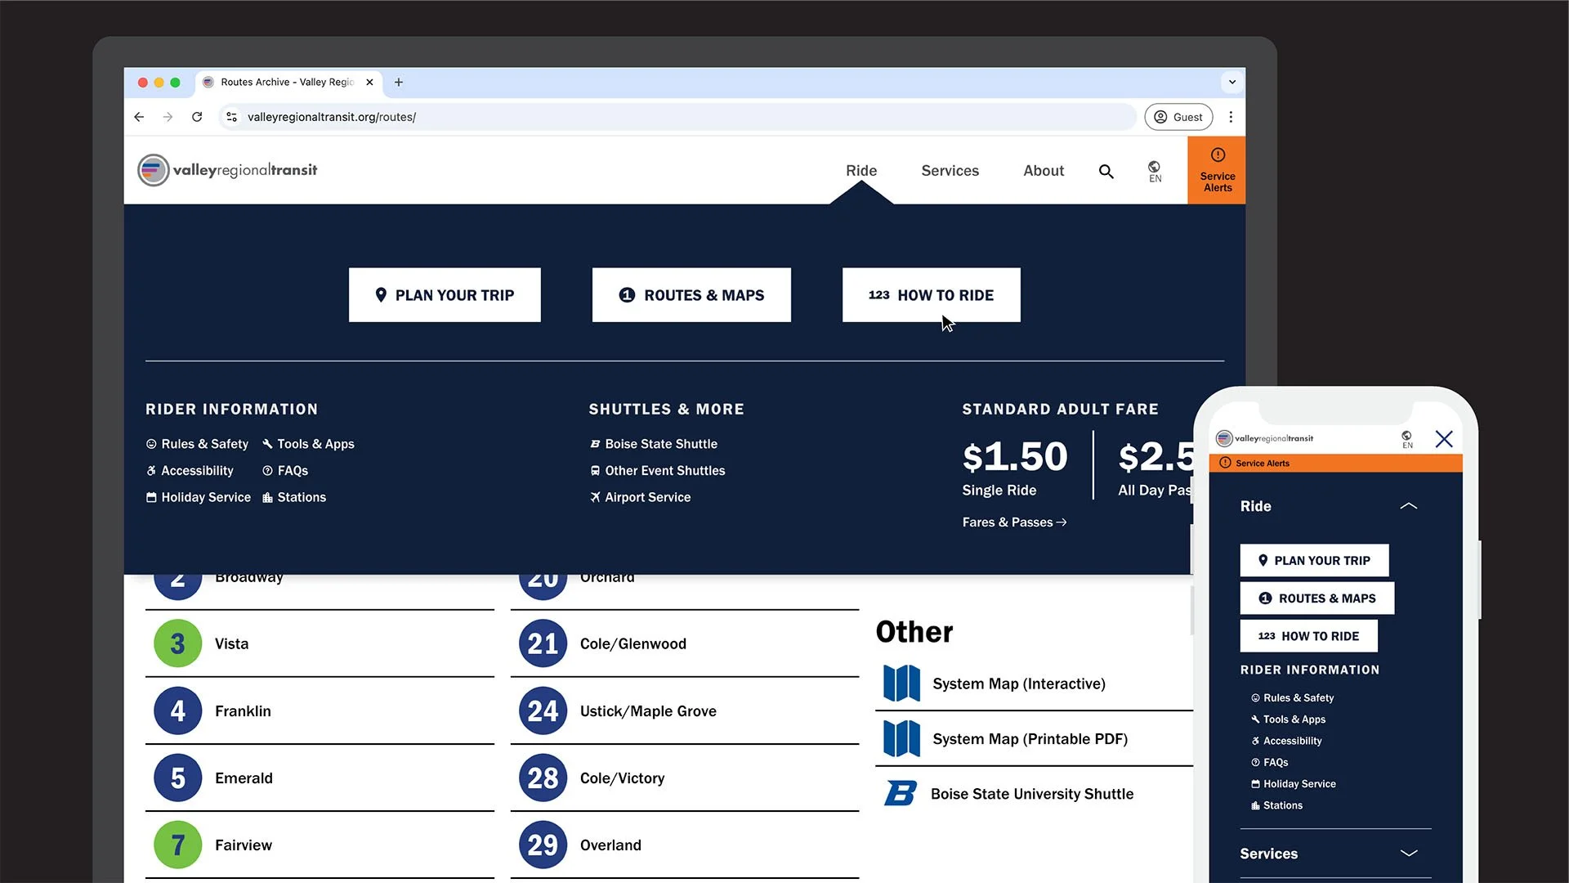Follow the Fares & Passes link
The image size is (1569, 883).
coord(1014,522)
